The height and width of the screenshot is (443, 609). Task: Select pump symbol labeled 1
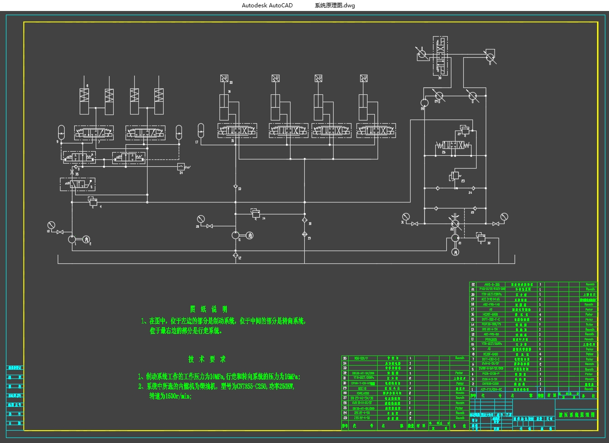coord(72,239)
